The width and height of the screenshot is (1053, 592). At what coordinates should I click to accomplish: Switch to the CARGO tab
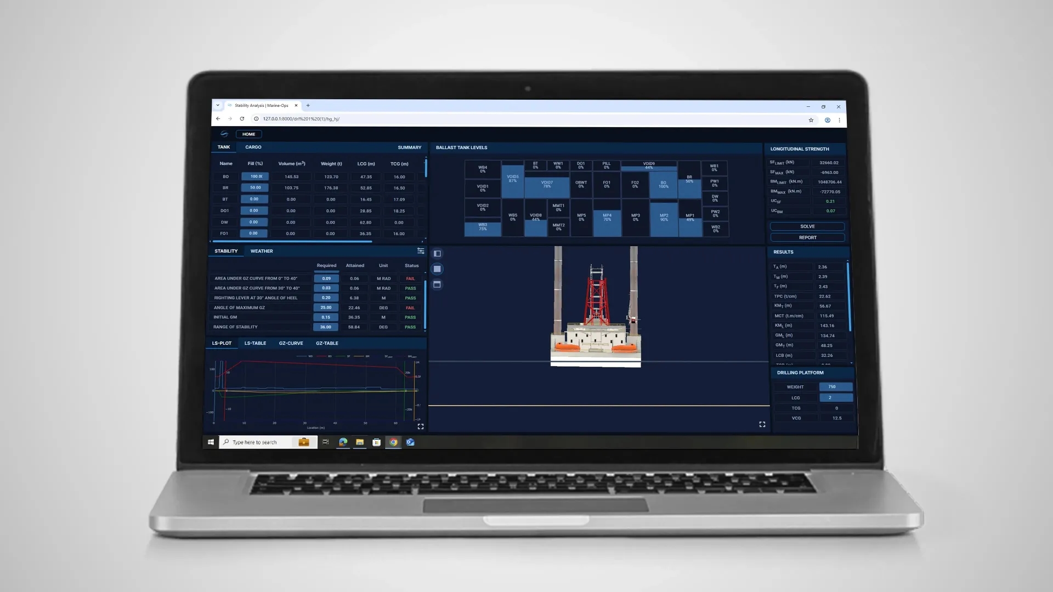pyautogui.click(x=253, y=147)
